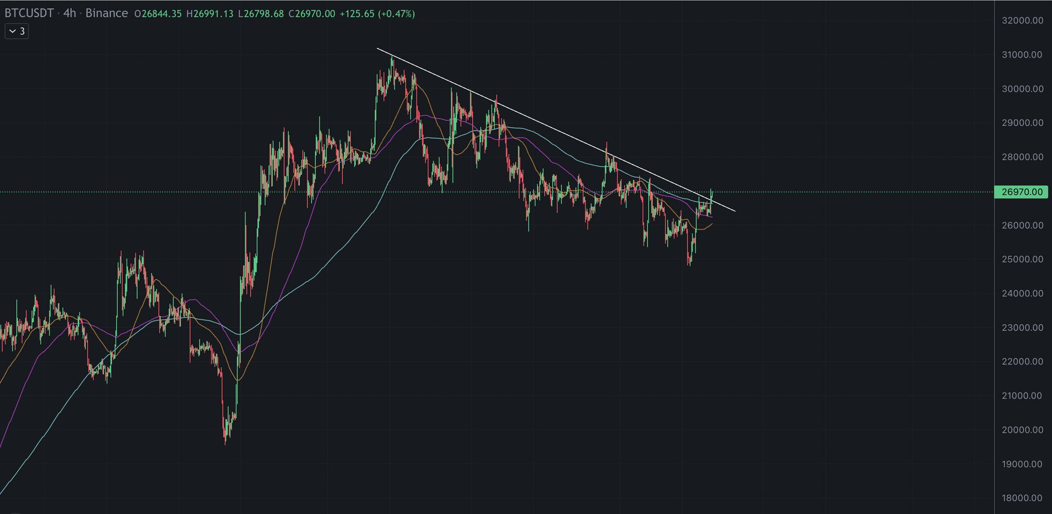The height and width of the screenshot is (514, 1052).
Task: Click the open value O26844.35
Action: pyautogui.click(x=158, y=14)
